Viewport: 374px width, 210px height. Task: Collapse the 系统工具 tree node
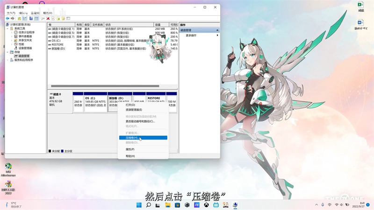(x=7, y=28)
